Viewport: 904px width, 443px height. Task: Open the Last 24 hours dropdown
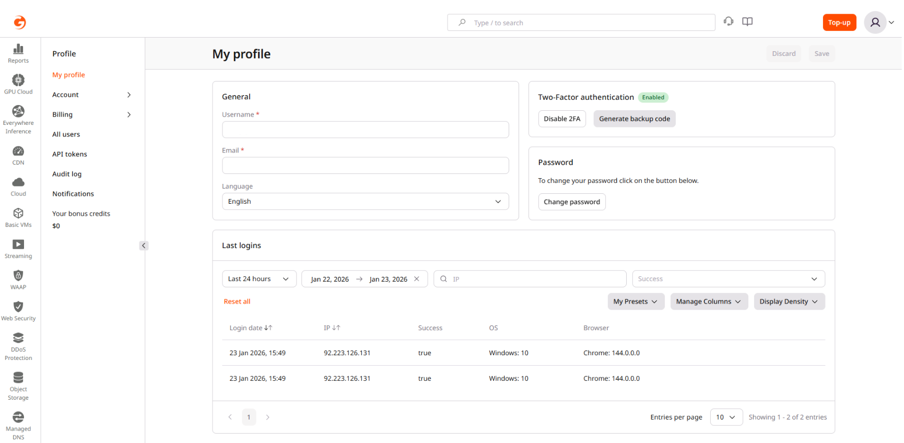259,279
